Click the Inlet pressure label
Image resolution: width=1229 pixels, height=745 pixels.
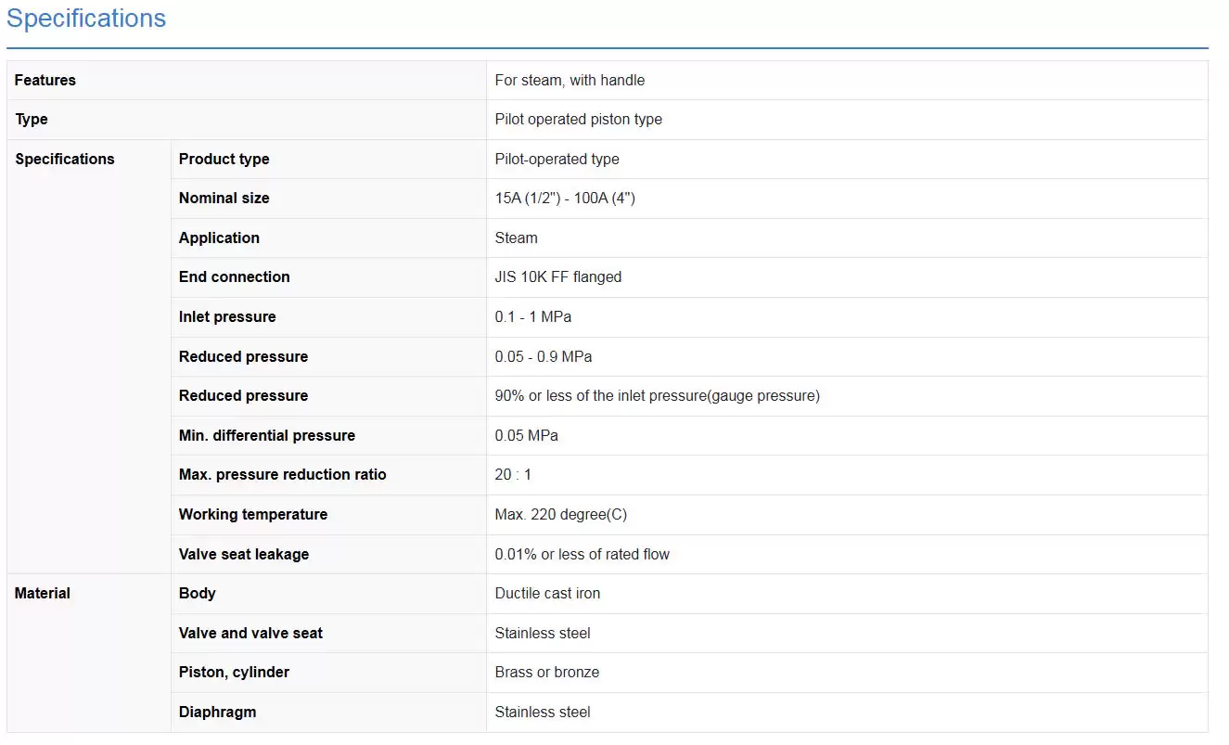[227, 317]
